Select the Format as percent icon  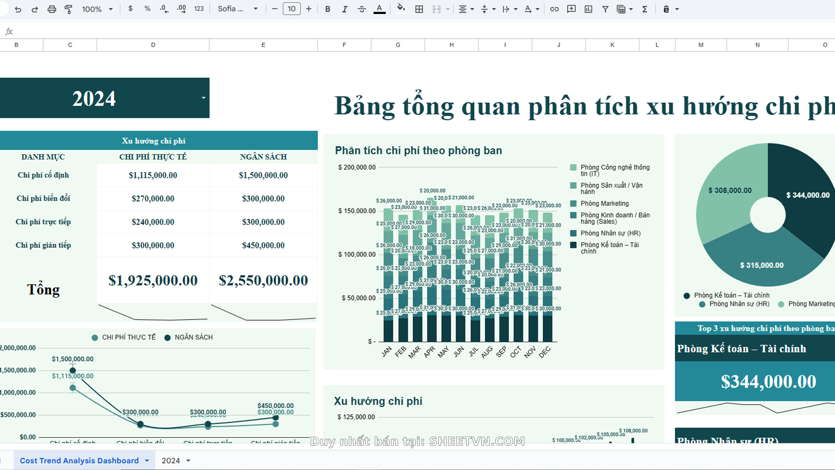(147, 9)
